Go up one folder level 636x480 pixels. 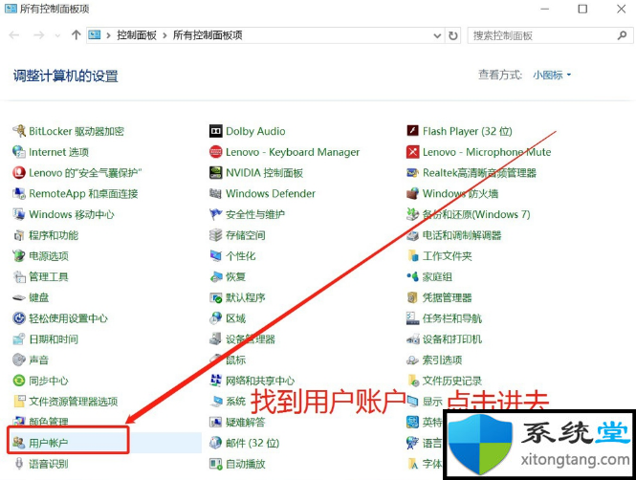pos(76,35)
